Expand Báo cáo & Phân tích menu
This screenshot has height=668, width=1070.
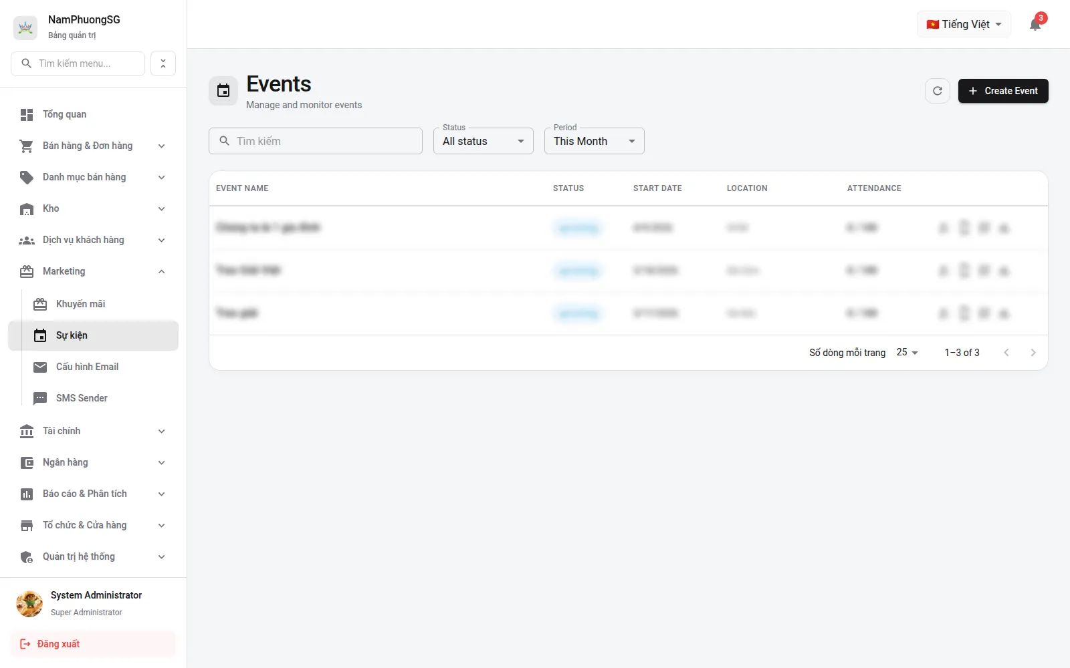[93, 494]
